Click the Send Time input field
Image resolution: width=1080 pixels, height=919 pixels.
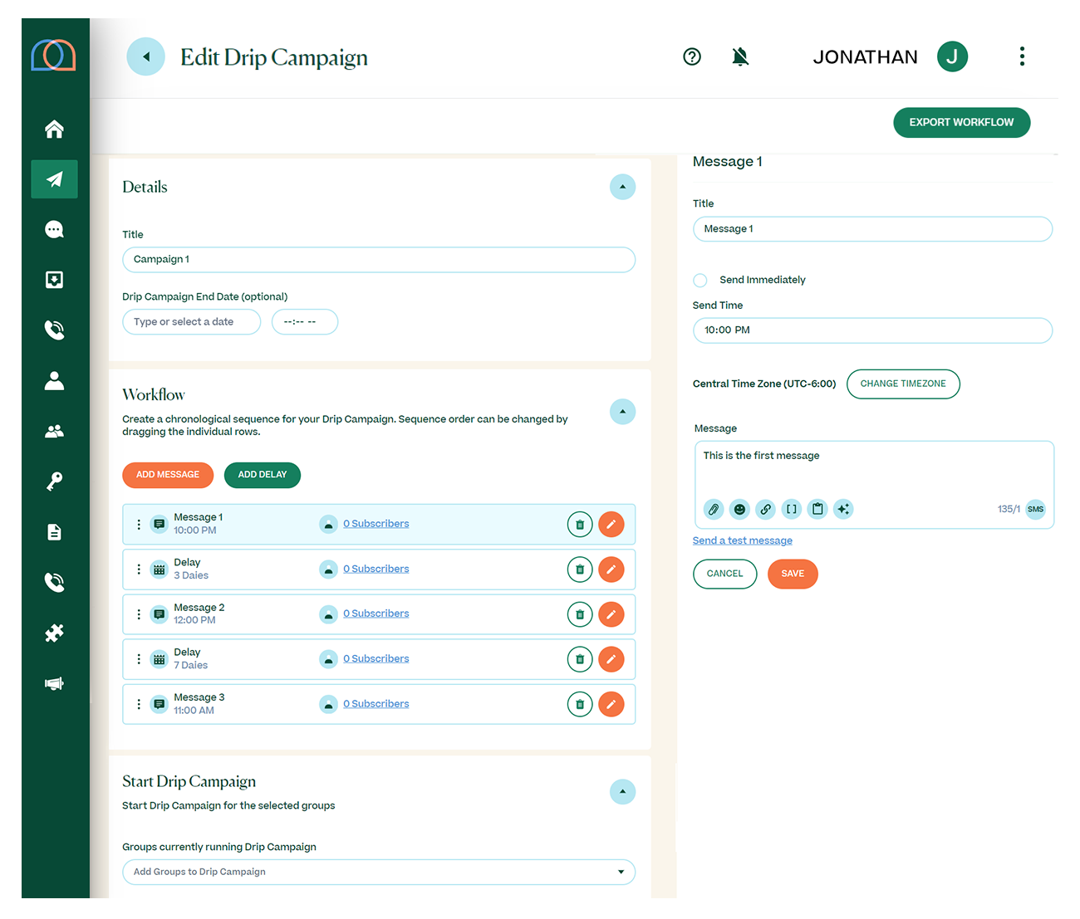pyautogui.click(x=872, y=330)
